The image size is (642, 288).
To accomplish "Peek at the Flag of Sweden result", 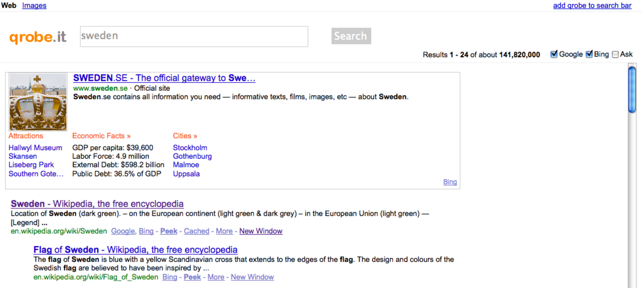I will point(193,277).
